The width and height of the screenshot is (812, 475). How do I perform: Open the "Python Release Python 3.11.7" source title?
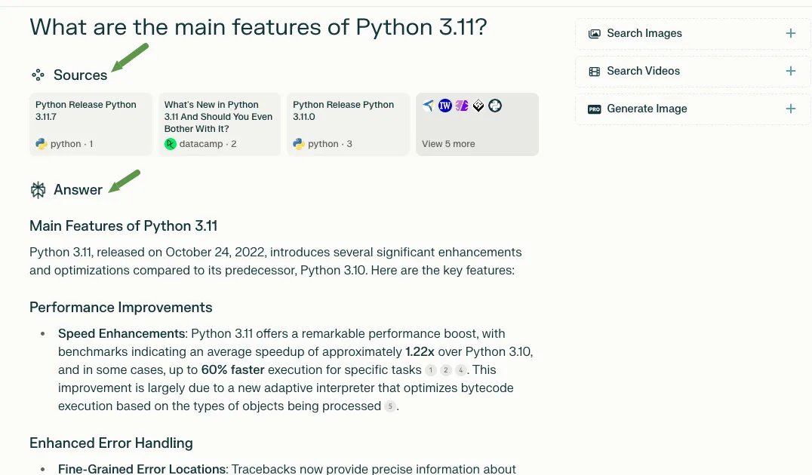86,111
